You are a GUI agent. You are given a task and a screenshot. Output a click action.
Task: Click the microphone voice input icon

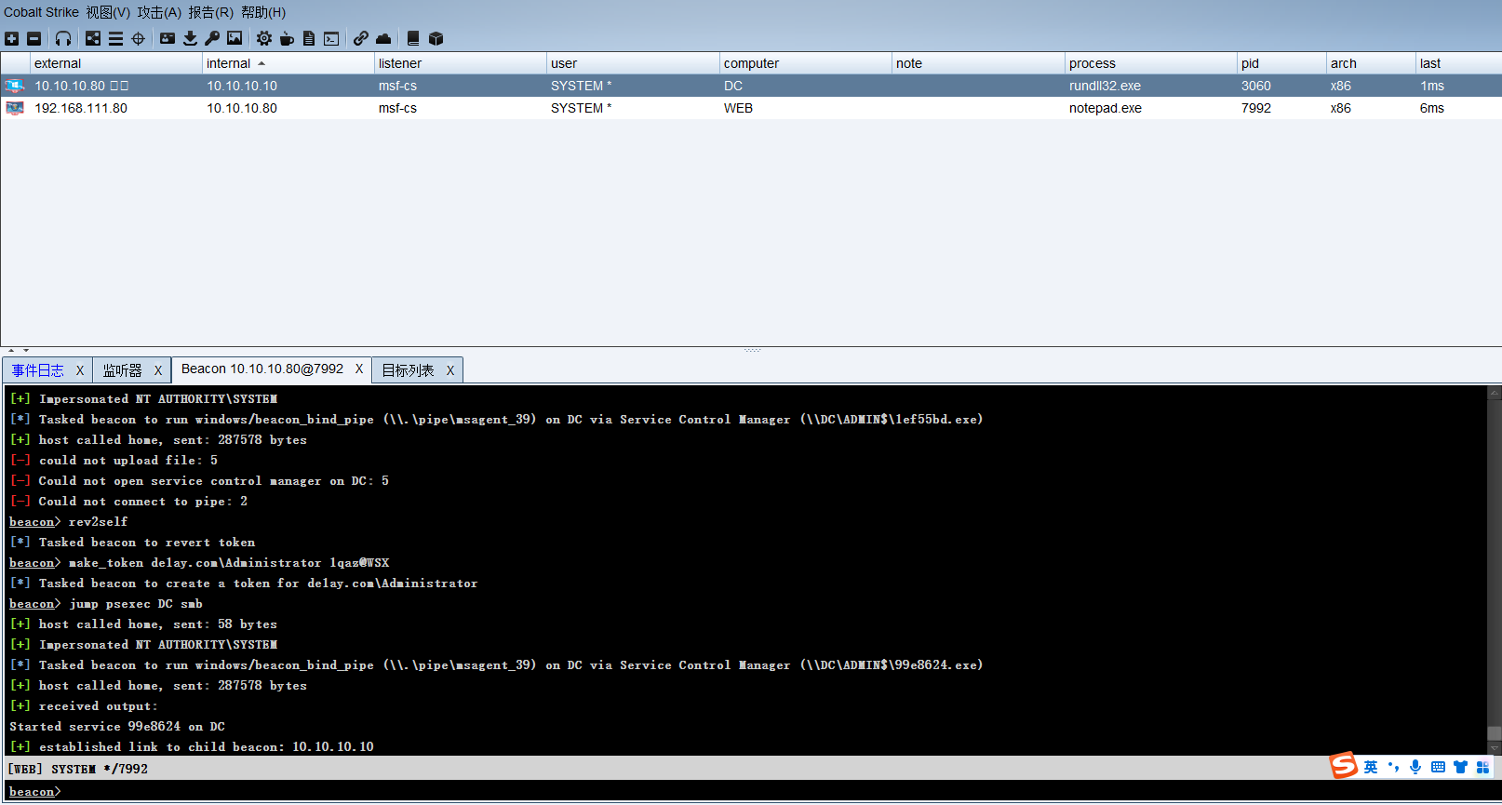coord(1415,767)
